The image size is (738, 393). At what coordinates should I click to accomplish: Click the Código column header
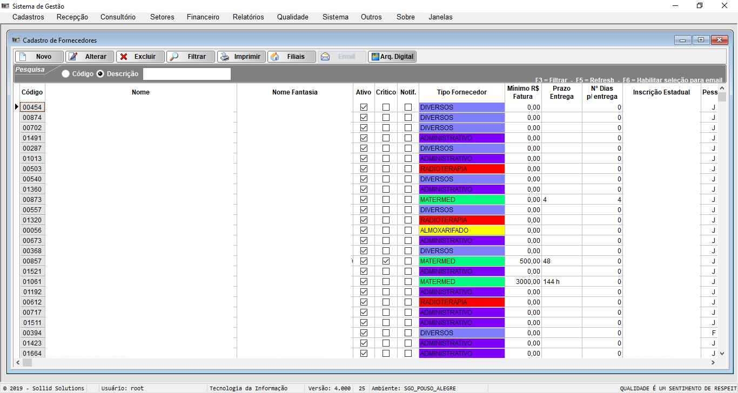point(32,92)
